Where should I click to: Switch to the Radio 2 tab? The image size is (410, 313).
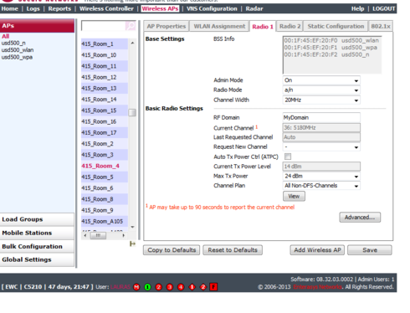[x=290, y=26]
